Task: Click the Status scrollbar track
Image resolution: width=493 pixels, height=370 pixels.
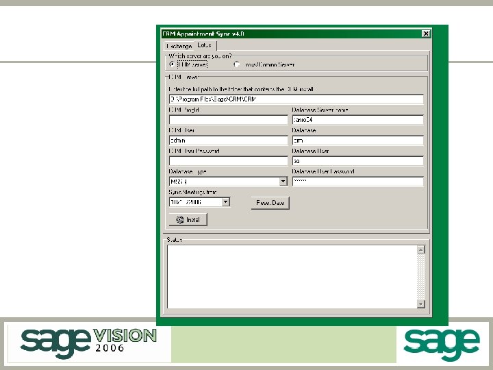Action: click(x=421, y=277)
